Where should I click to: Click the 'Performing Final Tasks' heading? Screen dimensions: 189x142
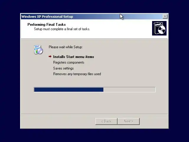47,25
